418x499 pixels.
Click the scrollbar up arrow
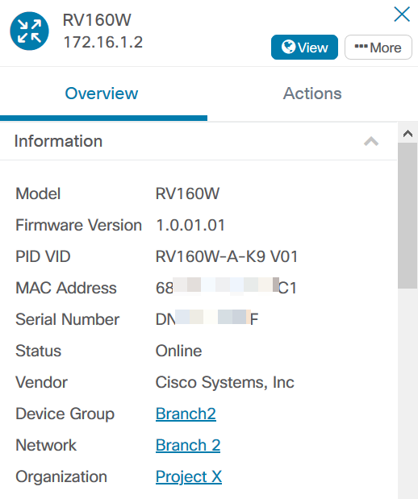[x=408, y=133]
